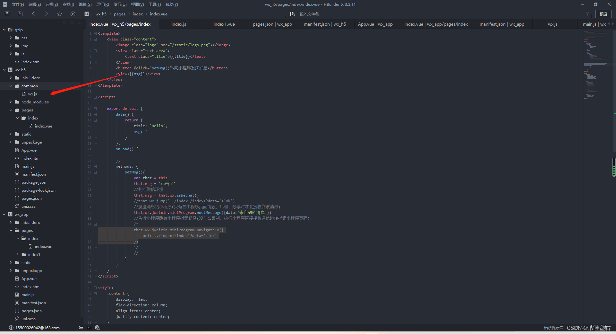616x334 pixels.
Task: Open the new file icon
Action: (x=6, y=14)
